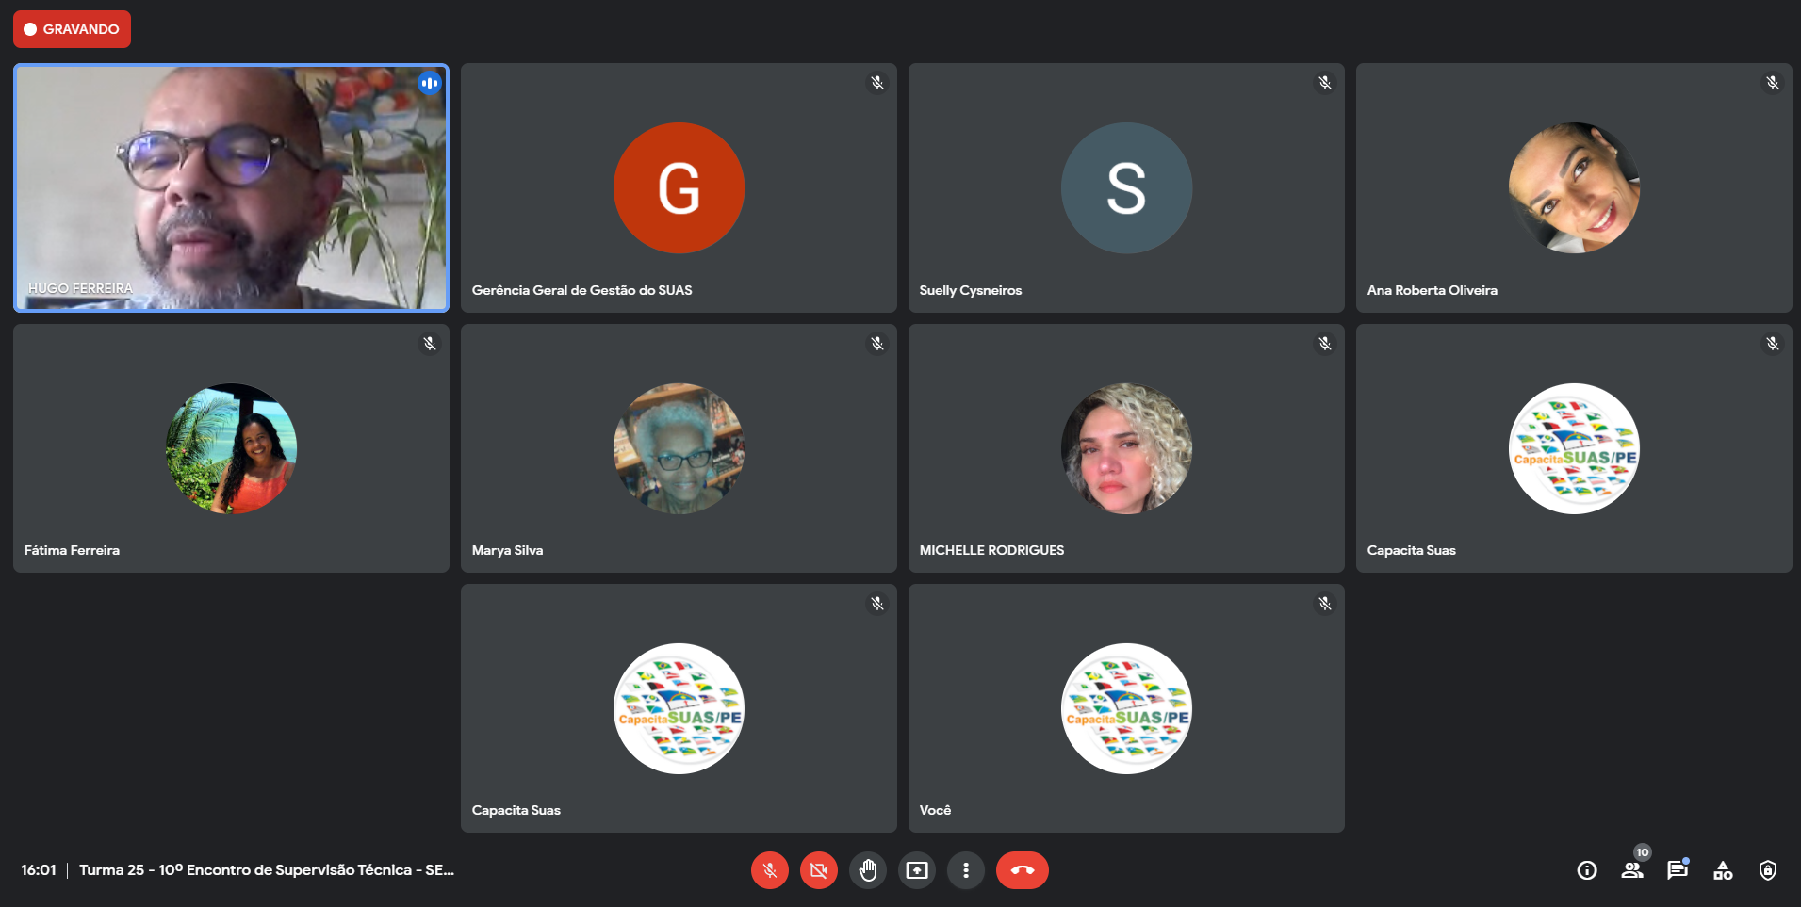Select Hugo Ferreira's video tile
Screen dimensions: 1801x907
coord(231,187)
